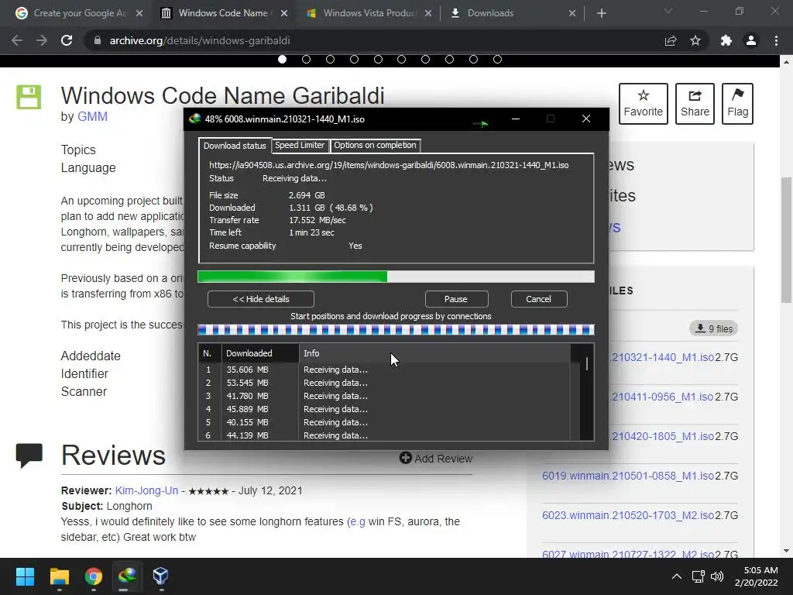Click the connections progress segment bar
The image size is (793, 595).
pos(396,330)
